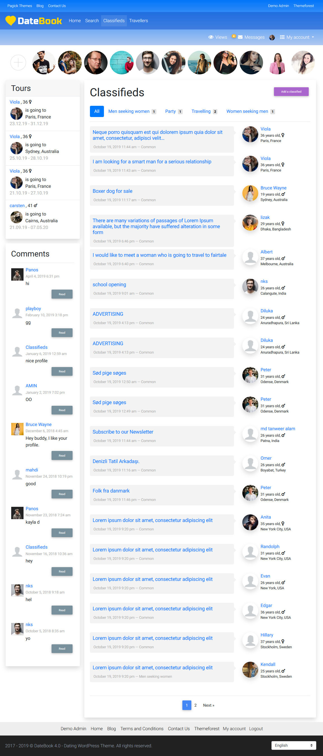Click the DateBook heart logo

[11, 20]
